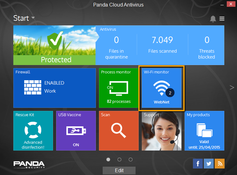
Task: Click the Firewall ENABLED status text
Action: 54,83
